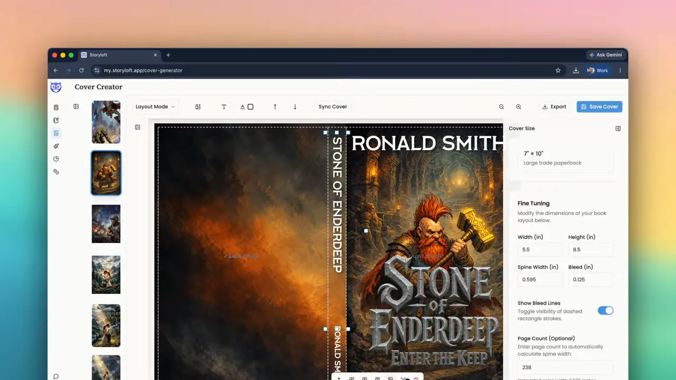The width and height of the screenshot is (676, 380).
Task: Click the up arrow in floating bottom toolbar
Action: coord(339,378)
